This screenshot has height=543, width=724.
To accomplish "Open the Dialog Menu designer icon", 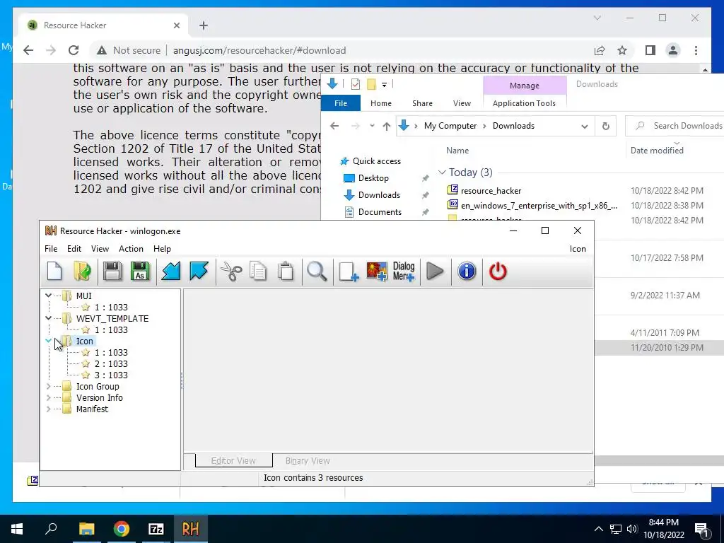I will tap(404, 271).
